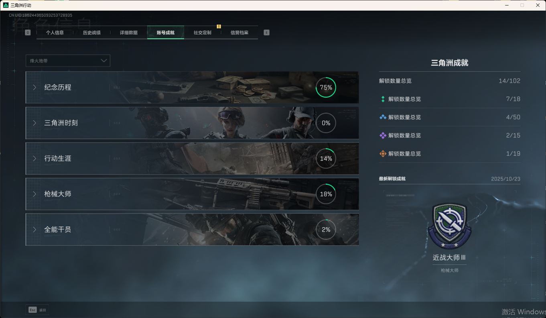Close the 三角洲行动 window
The width and height of the screenshot is (546, 318).
point(538,5)
